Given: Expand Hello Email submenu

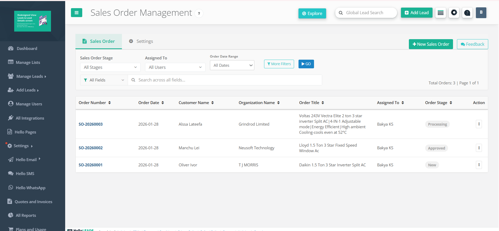Looking at the screenshot, I should pyautogui.click(x=24, y=160).
